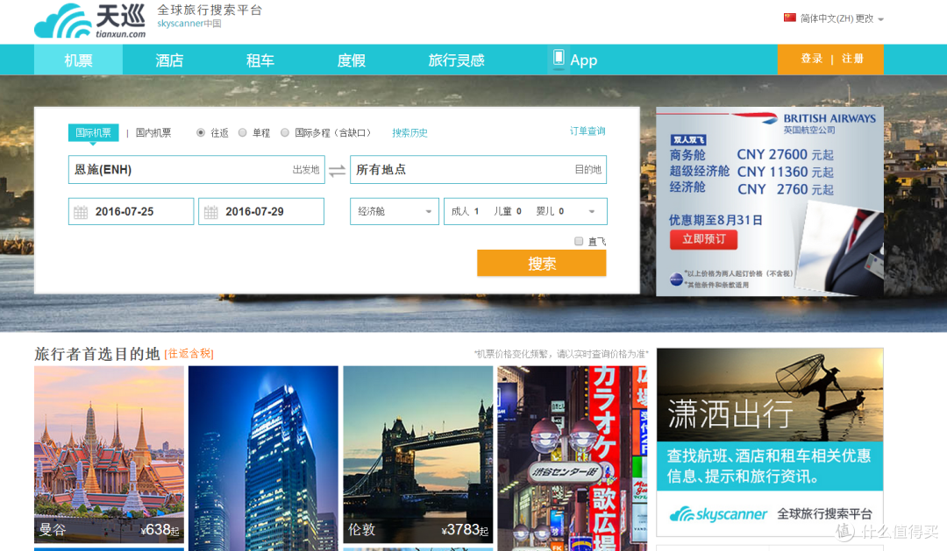Open 订单查询 order inquiry link
The image size is (947, 551).
point(587,131)
